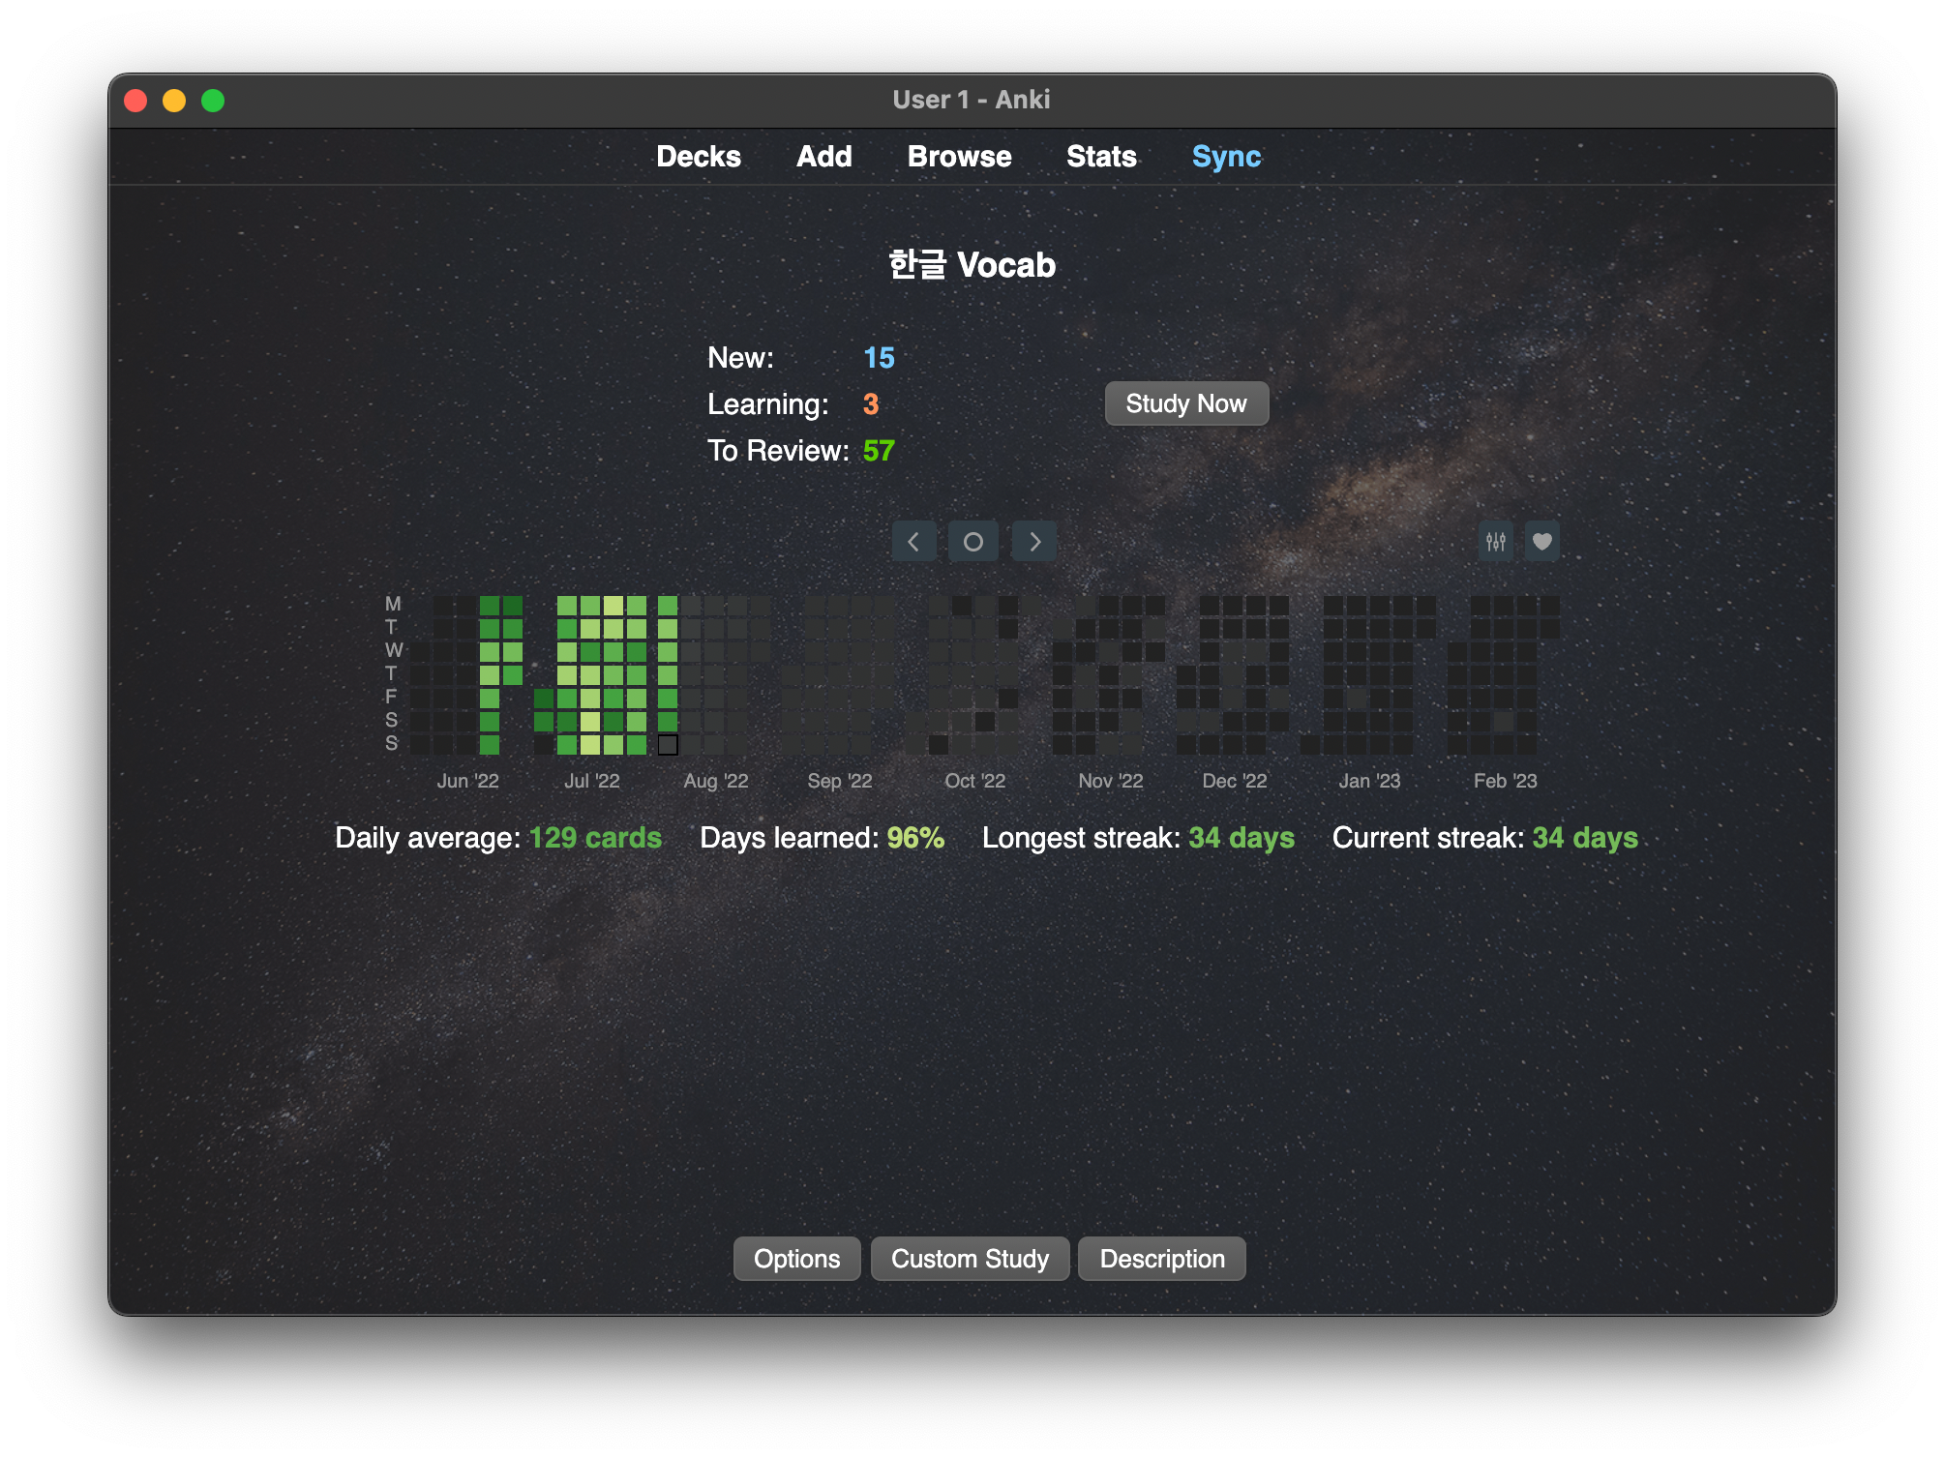This screenshot has width=1945, height=1459.
Task: Click the Jun '22 month label
Action: 467,781
